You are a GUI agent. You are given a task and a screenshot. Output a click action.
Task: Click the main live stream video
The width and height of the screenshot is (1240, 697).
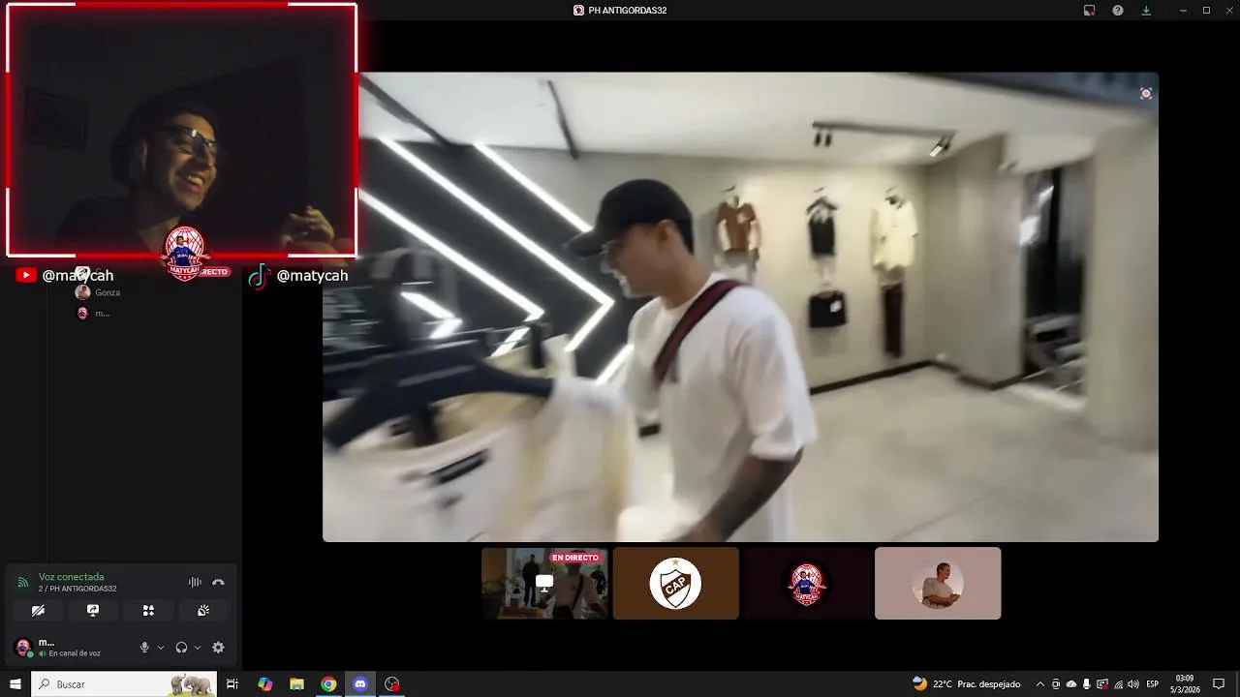740,307
